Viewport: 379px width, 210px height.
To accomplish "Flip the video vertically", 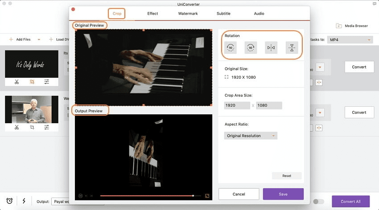I will [292, 48].
